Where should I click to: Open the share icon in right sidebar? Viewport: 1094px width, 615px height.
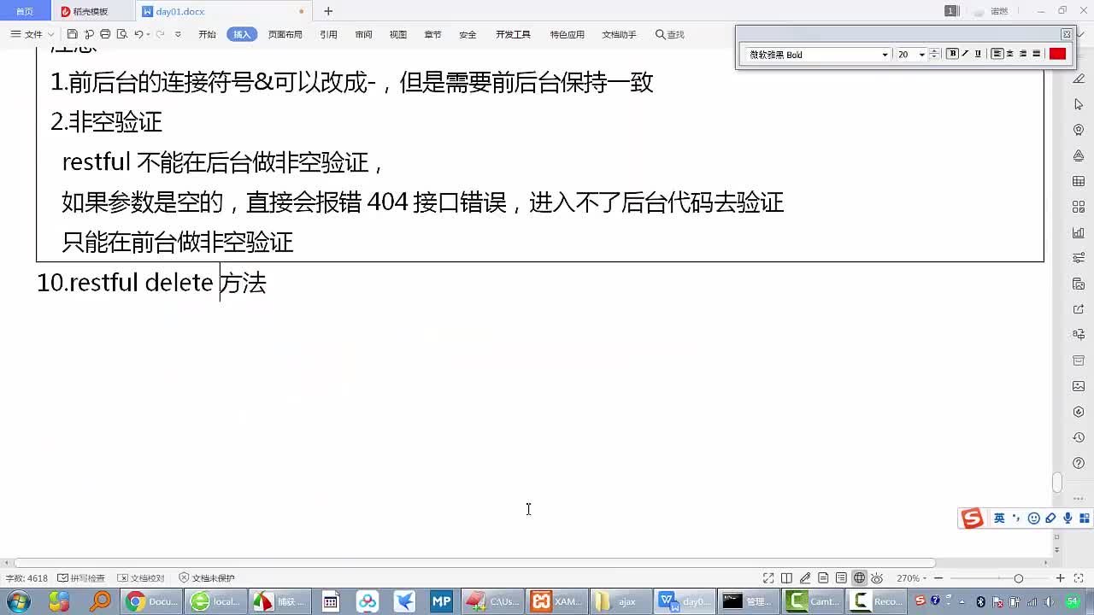[1079, 309]
